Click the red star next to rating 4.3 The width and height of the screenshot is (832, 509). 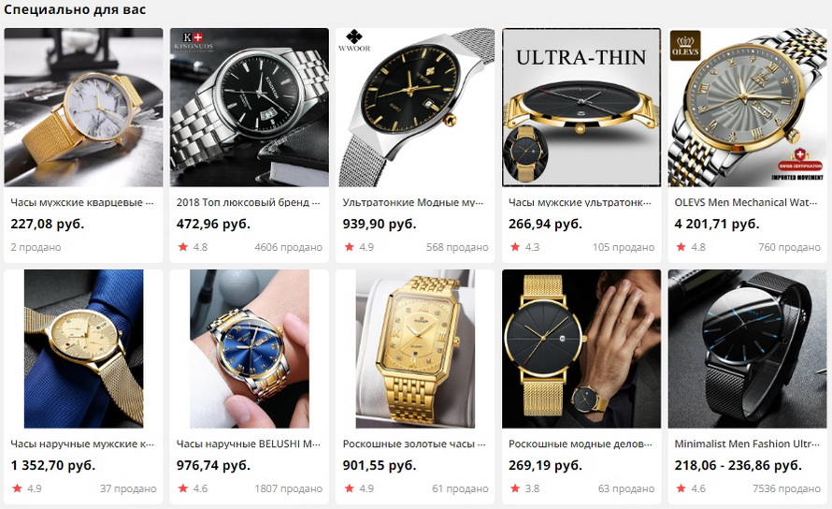[x=515, y=246]
